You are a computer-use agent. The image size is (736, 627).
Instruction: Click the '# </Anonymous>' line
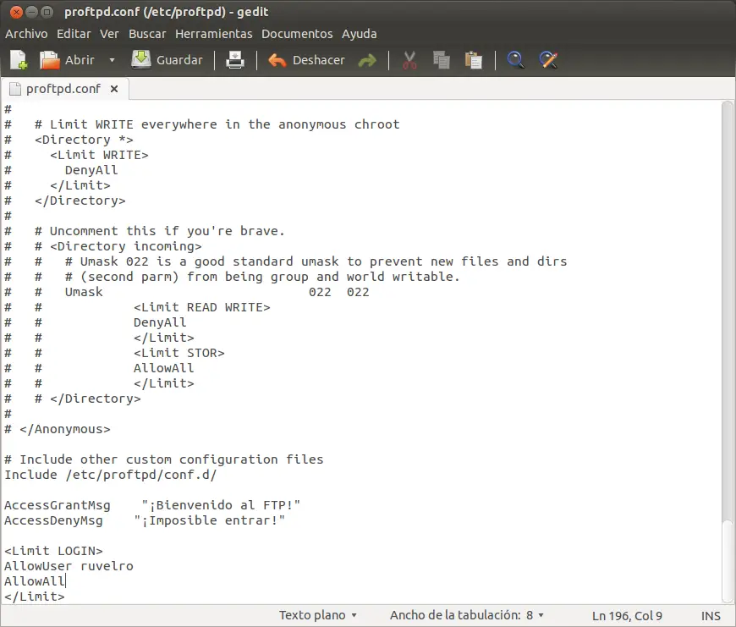click(58, 429)
